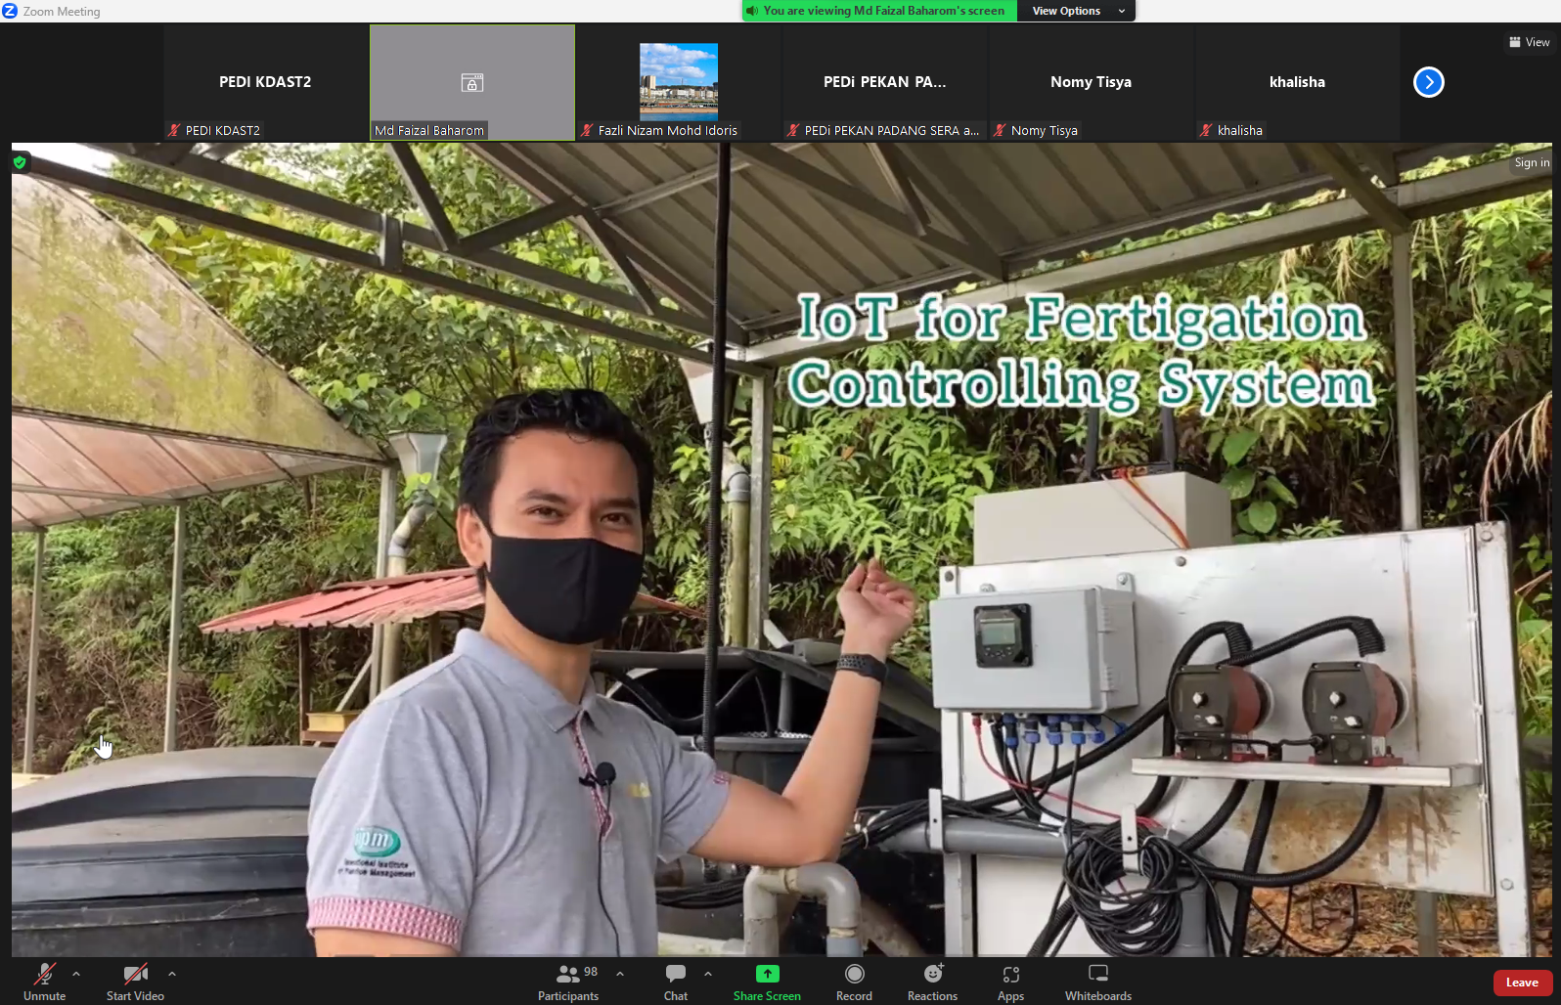Click the green Share Screen icon
Screen dimensions: 1561x1005
point(767,974)
